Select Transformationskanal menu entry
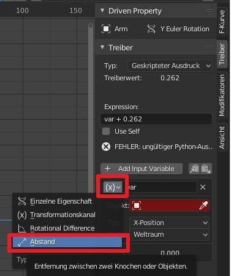The image size is (231, 276). tap(67, 215)
